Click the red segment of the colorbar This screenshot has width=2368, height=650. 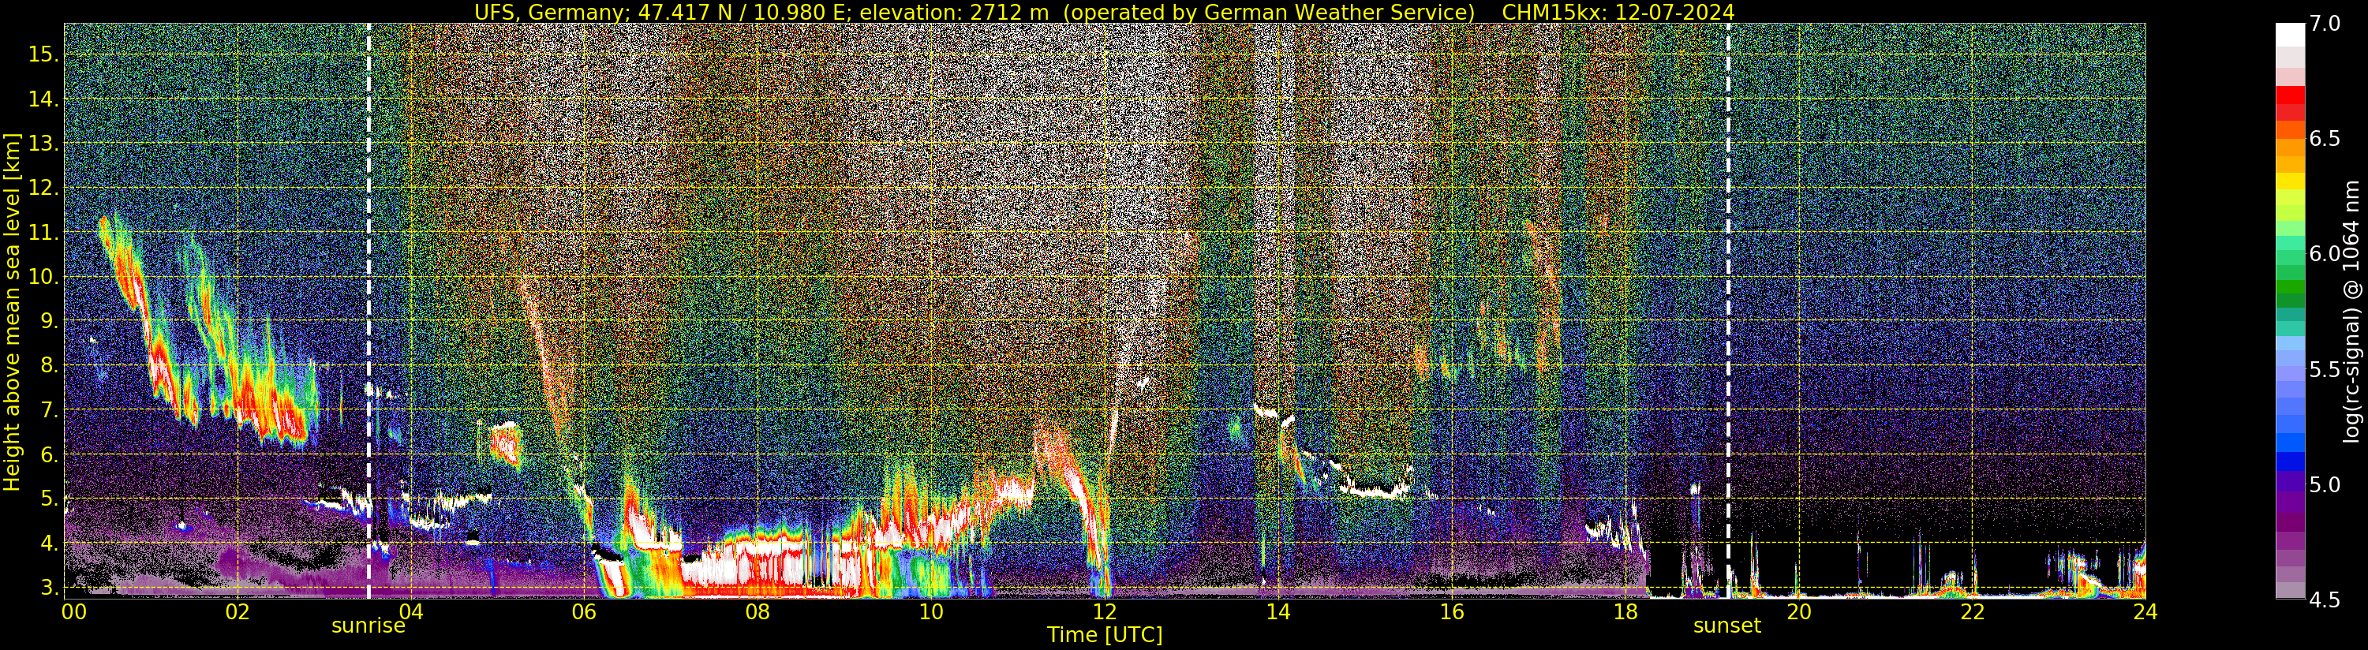[2290, 95]
